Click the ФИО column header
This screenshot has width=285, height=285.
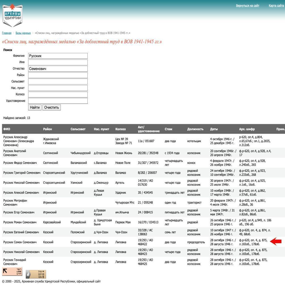7,129
